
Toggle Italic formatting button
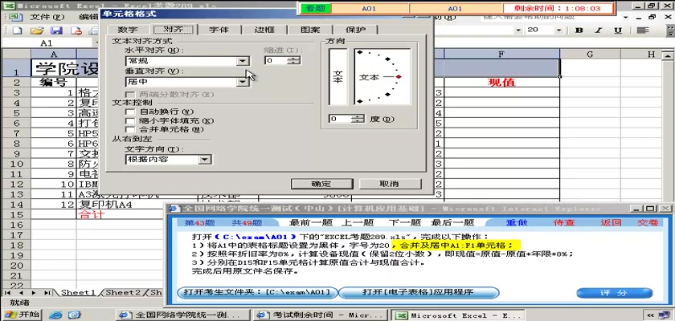click(x=599, y=30)
